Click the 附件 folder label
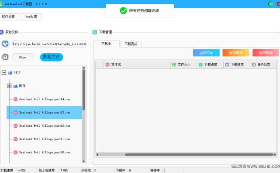The image size is (280, 173). 22,86
